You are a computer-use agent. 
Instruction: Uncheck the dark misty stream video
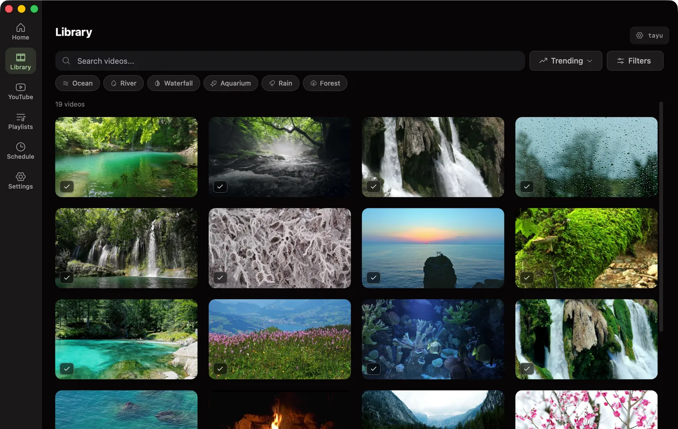(220, 186)
